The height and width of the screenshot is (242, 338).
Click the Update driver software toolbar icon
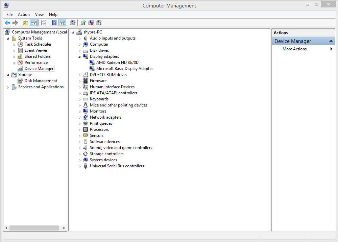tap(83, 23)
